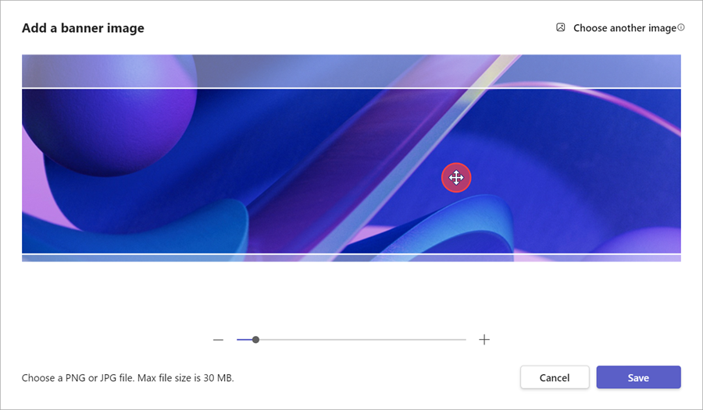
Task: Select Choose another image
Action: [x=624, y=28]
